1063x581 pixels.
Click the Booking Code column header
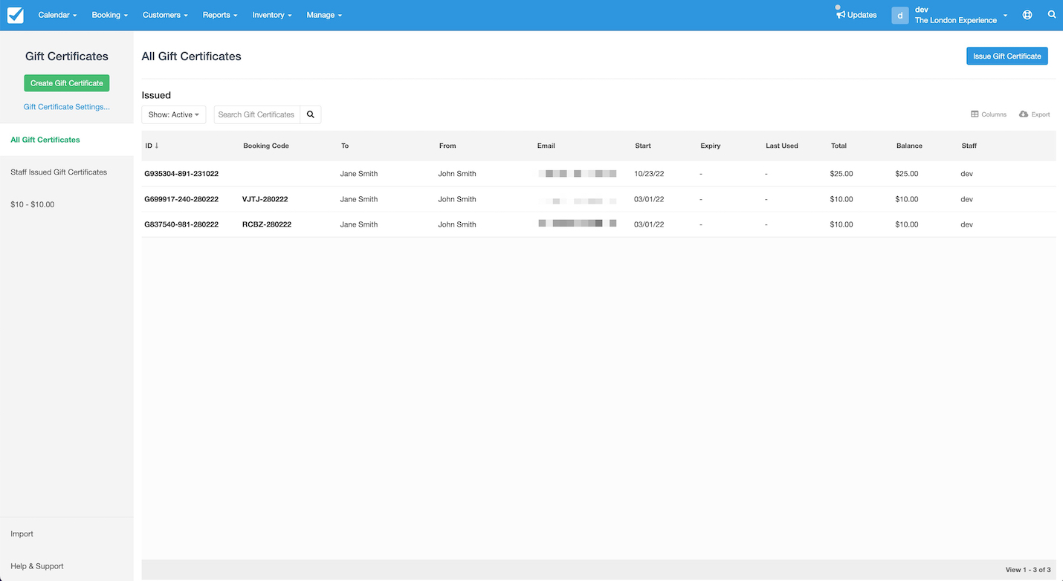coord(266,146)
